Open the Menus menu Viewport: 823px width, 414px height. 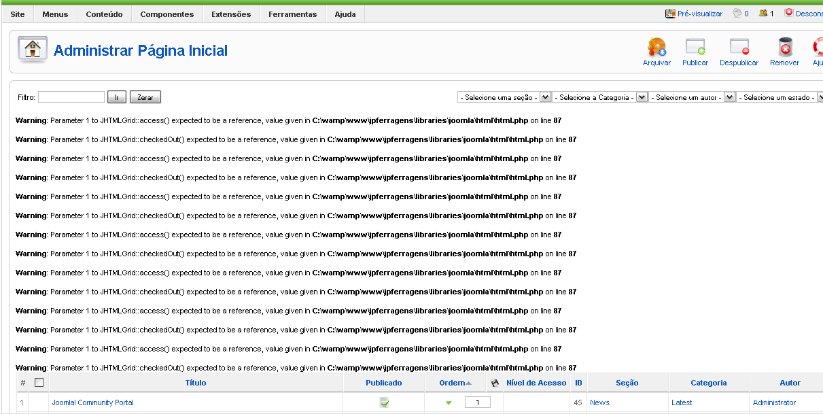point(55,14)
